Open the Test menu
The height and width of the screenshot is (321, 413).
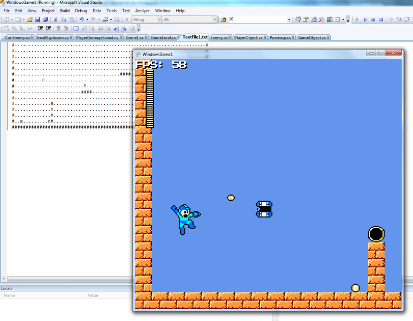click(126, 11)
